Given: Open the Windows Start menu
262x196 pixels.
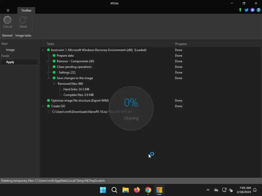Looking at the screenshot, I should pyautogui.click(x=103, y=190).
